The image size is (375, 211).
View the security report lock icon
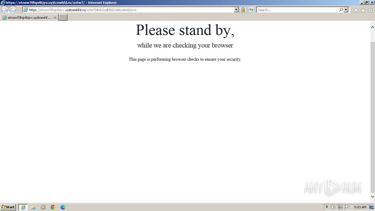(x=243, y=10)
